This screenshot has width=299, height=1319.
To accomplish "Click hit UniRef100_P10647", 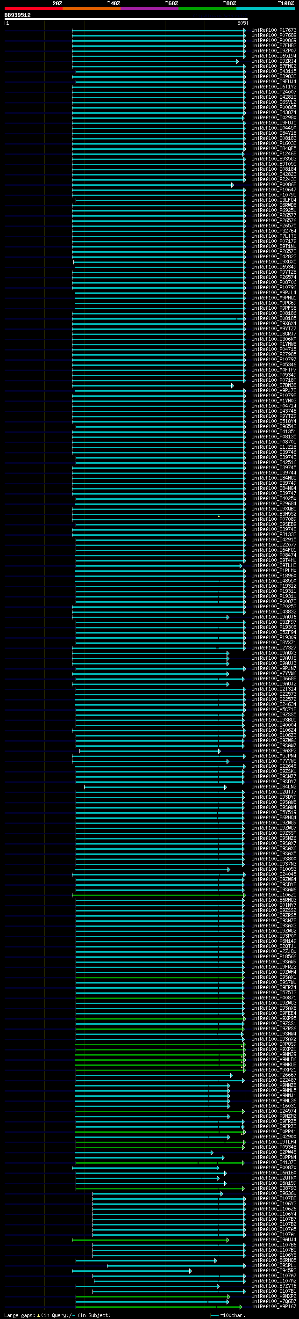I will click(x=273, y=190).
